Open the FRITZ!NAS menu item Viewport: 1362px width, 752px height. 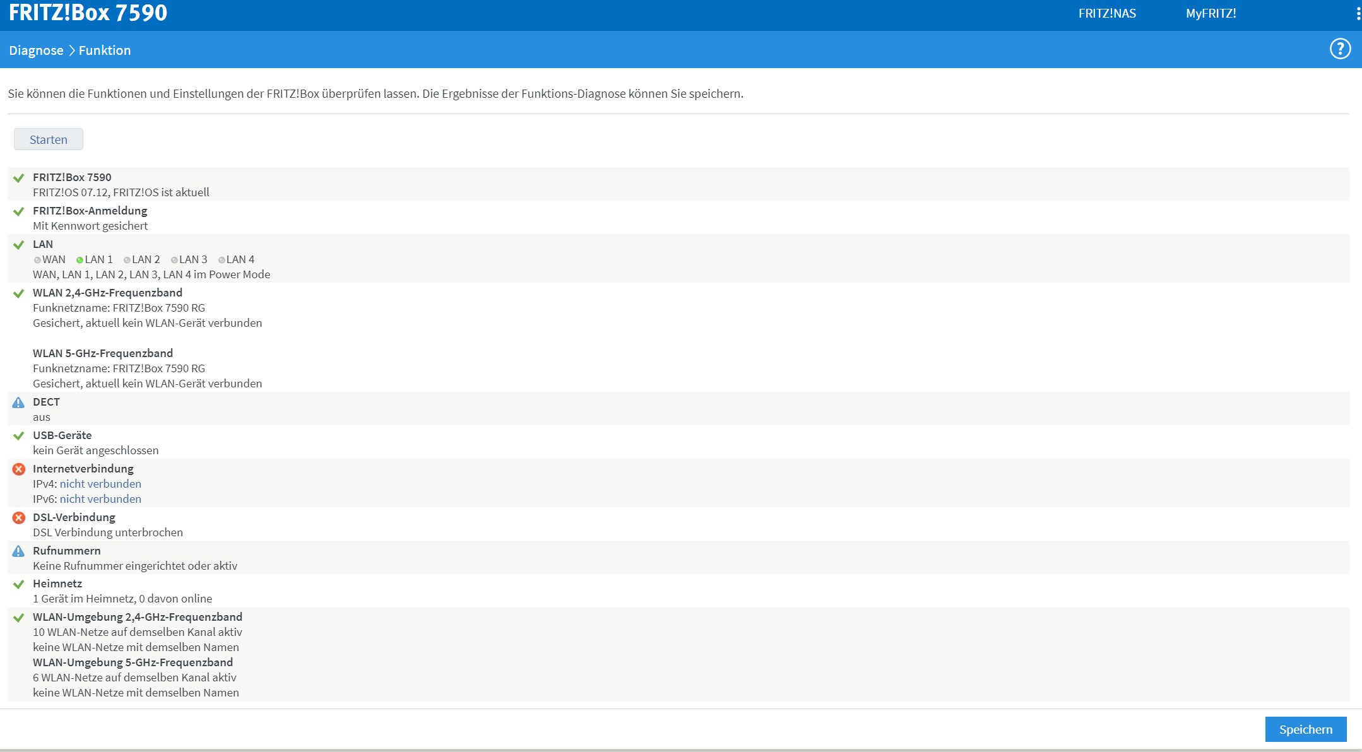[1107, 14]
